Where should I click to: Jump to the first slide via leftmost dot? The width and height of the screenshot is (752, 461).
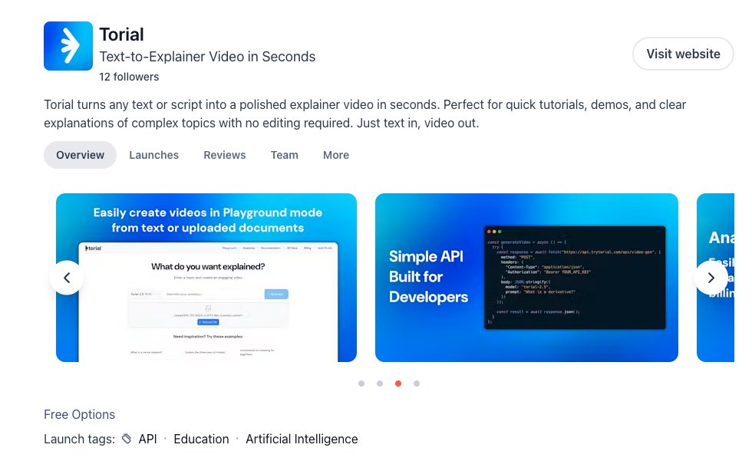361,384
